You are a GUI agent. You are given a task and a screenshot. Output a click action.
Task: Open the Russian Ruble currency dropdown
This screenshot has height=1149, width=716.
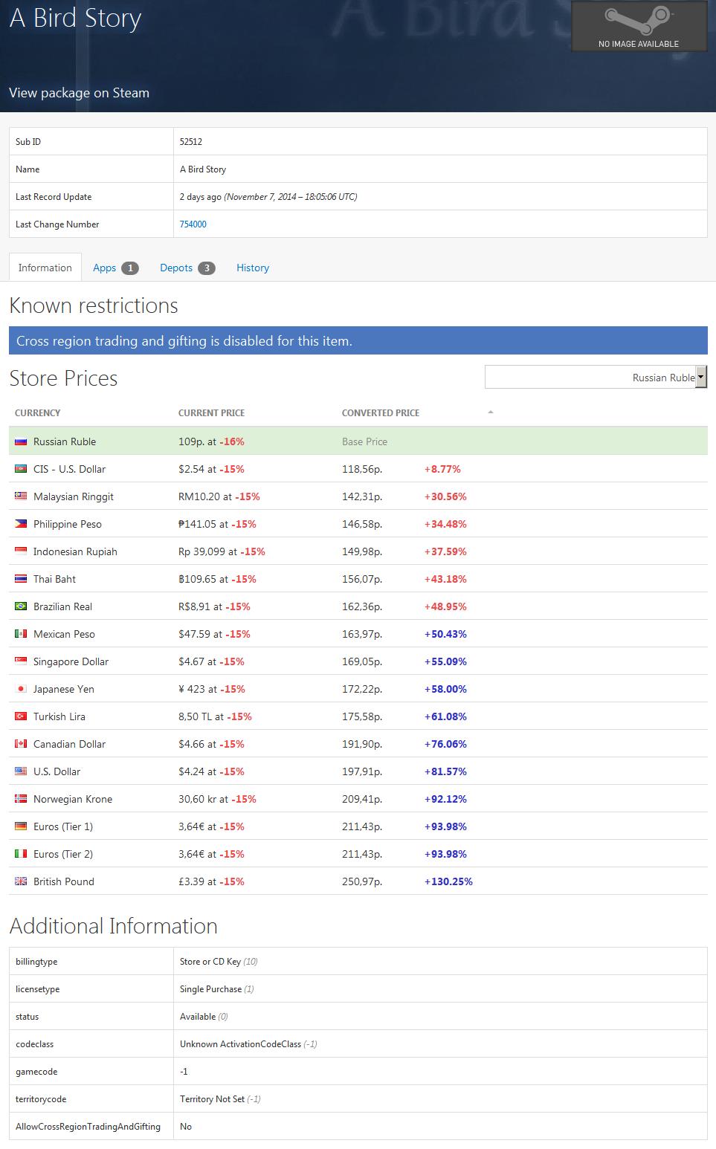[596, 378]
